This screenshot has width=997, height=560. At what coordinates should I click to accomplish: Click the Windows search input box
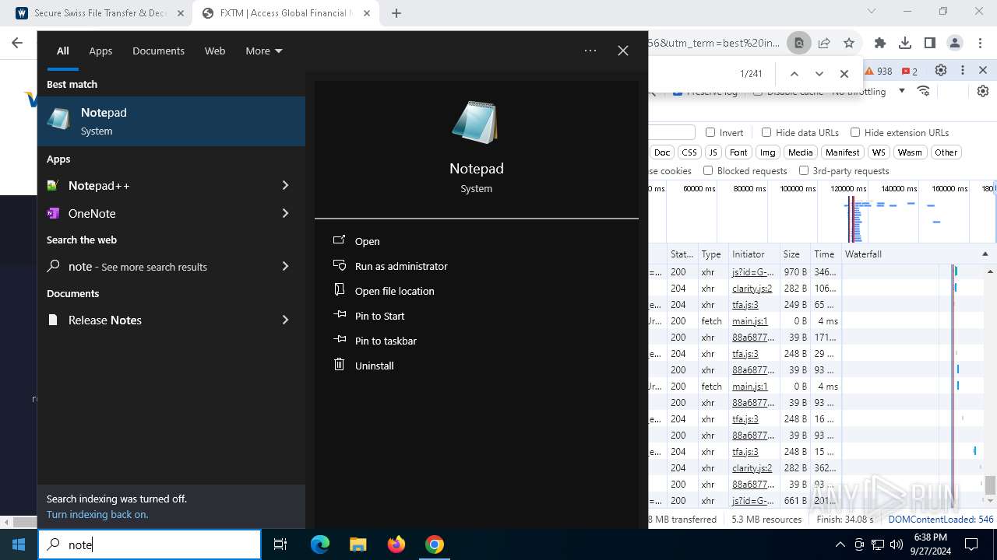150,544
